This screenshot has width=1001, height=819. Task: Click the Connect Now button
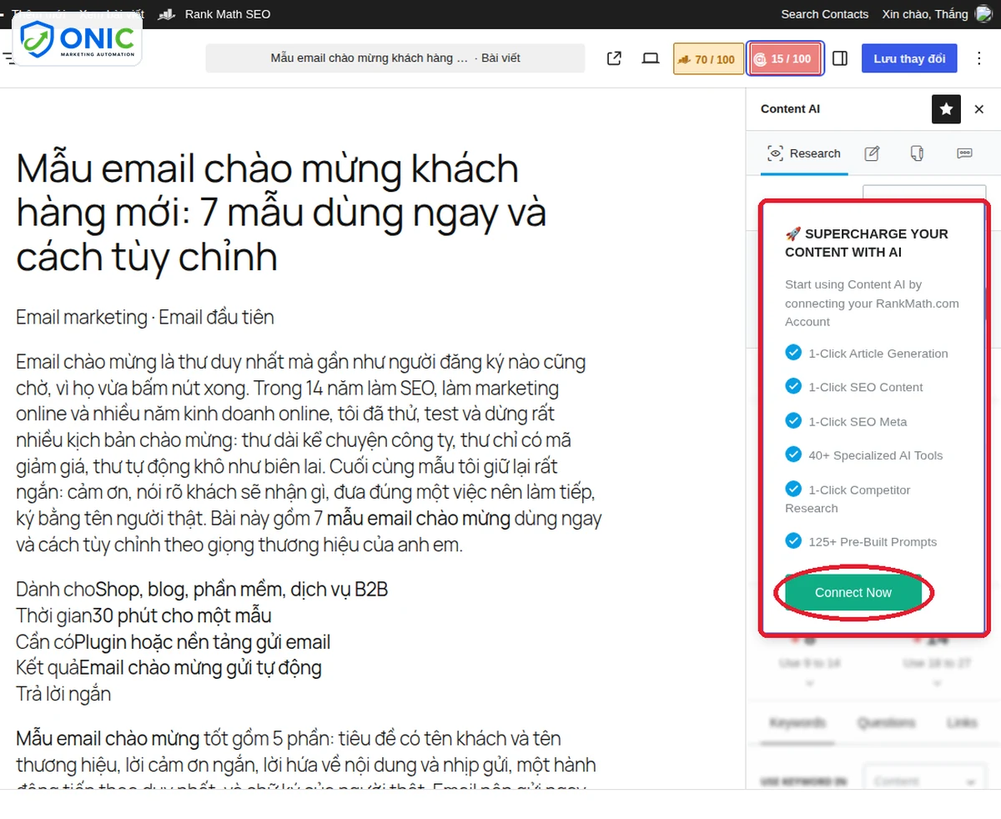853,592
